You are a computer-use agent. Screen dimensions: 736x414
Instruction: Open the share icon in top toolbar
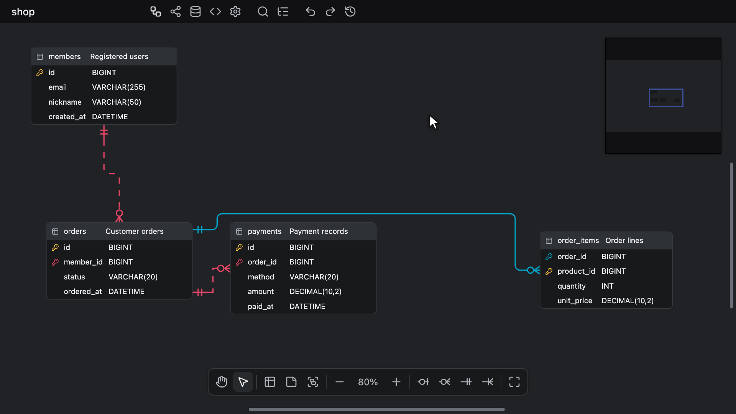coord(176,11)
